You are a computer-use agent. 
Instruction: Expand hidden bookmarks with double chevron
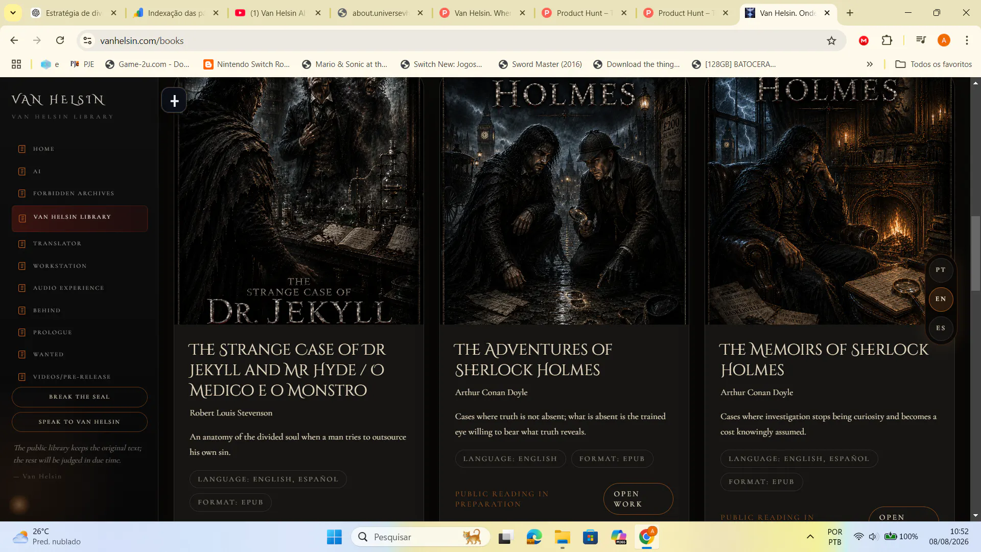(x=870, y=64)
